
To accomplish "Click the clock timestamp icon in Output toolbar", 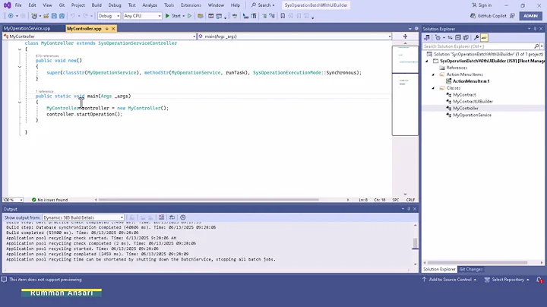I will pos(183,217).
